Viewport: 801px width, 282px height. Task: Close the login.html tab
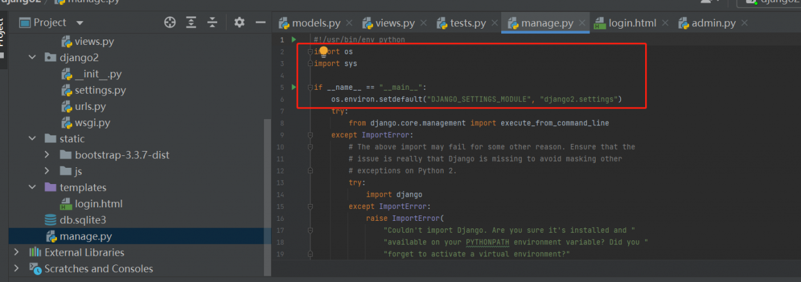pos(665,23)
